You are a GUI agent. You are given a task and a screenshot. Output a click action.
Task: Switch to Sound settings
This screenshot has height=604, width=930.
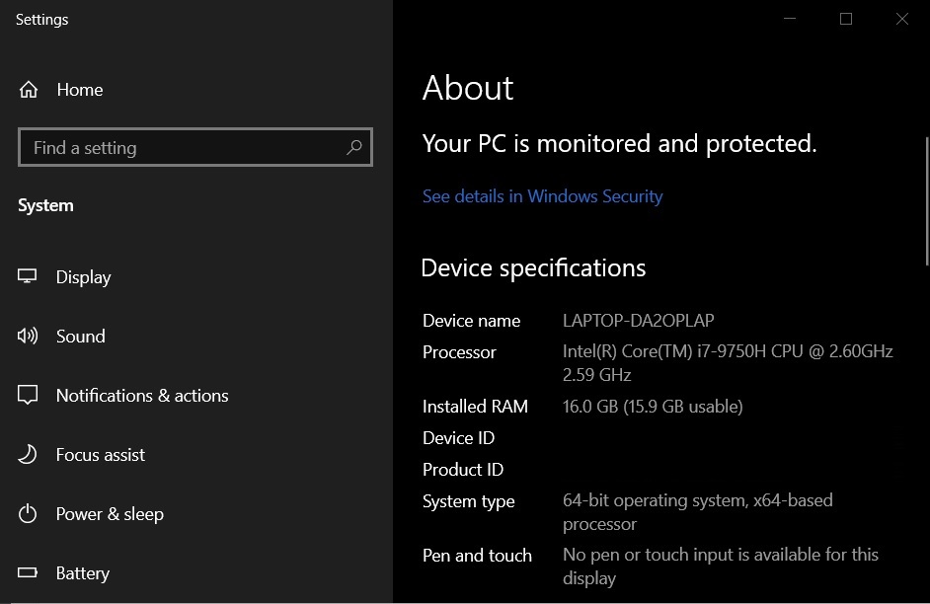[80, 336]
